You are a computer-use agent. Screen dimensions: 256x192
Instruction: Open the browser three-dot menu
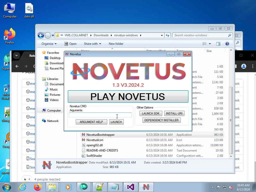(252, 66)
